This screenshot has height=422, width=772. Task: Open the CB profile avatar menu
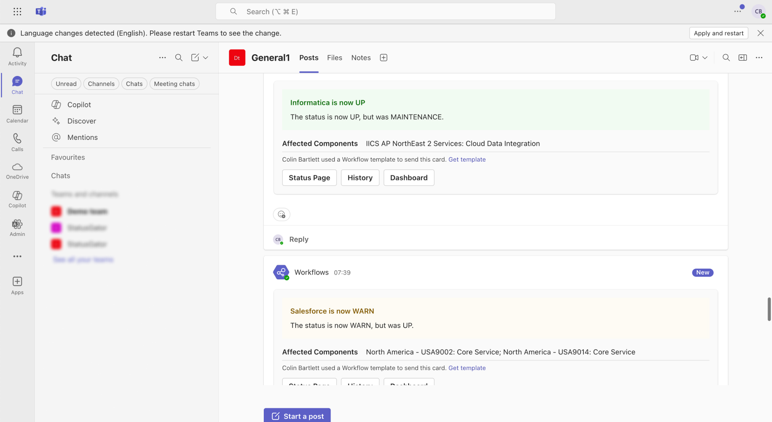(x=758, y=11)
